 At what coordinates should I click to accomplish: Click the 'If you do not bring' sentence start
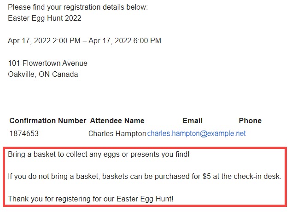point(37,177)
